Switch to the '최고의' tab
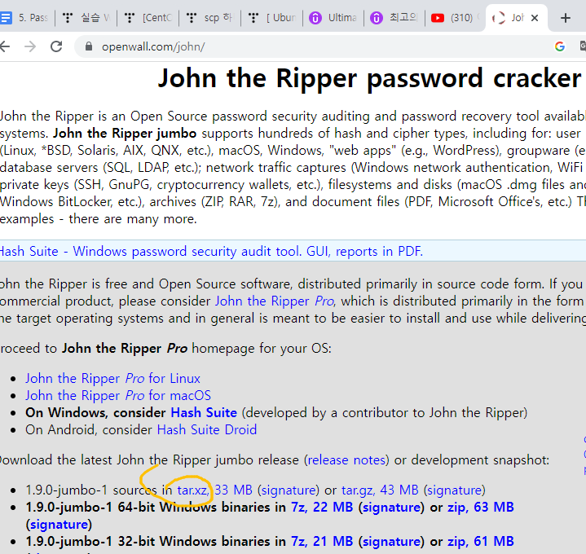This screenshot has width=586, height=554. coord(394,18)
